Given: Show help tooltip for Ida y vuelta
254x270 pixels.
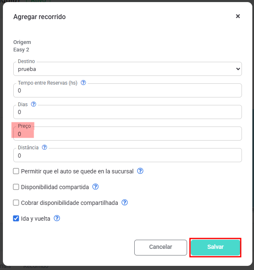Looking at the screenshot, I should (x=57, y=218).
